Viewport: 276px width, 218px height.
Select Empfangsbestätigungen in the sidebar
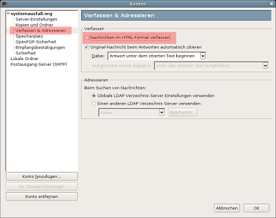(x=40, y=48)
